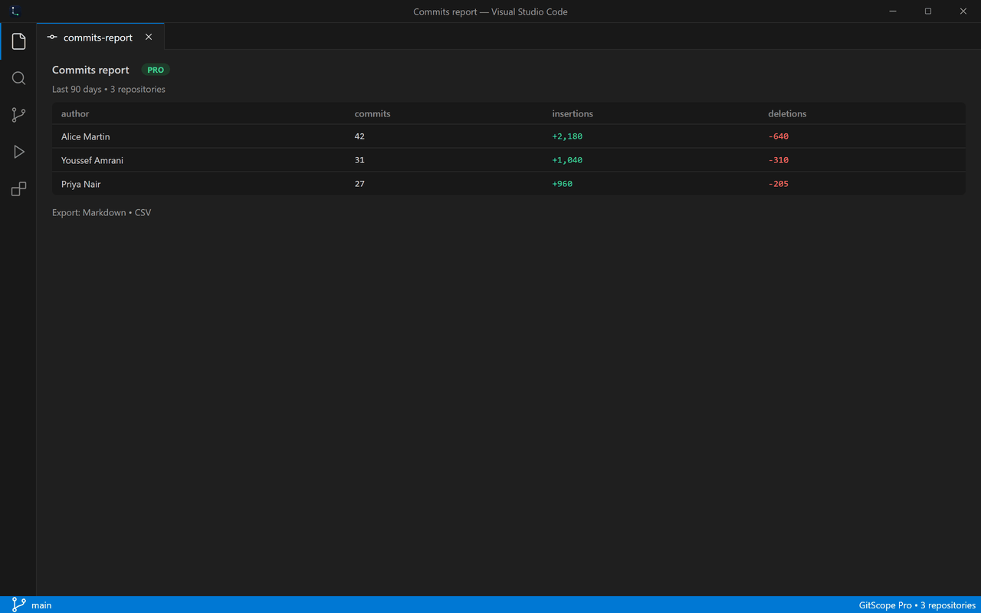Click the deletions value -640
Image resolution: width=981 pixels, height=613 pixels.
click(779, 136)
